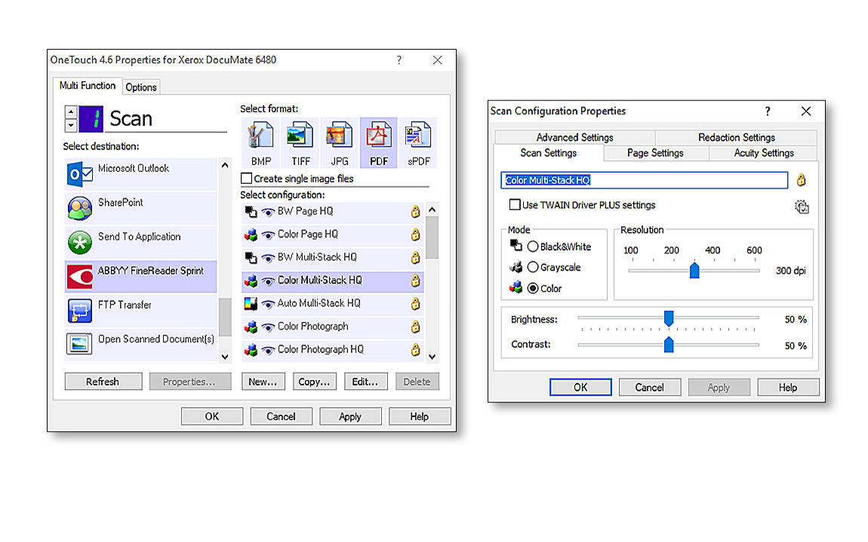Switch to the Options tab

[140, 87]
